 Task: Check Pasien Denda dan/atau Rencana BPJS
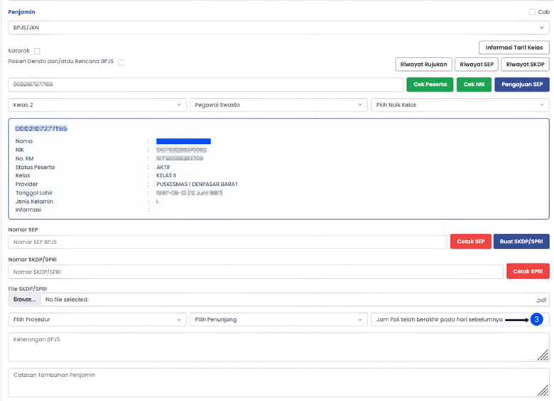click(x=121, y=62)
